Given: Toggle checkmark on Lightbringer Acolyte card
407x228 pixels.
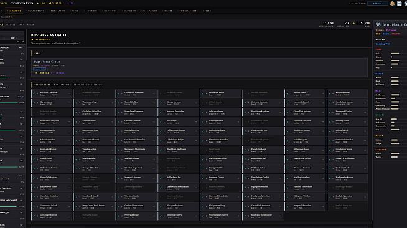Looking at the screenshot, I should click(161, 141).
